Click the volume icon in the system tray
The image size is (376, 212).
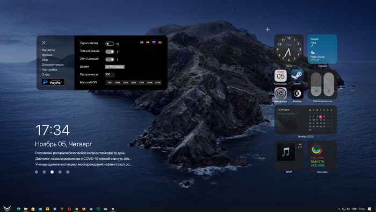pos(349,209)
